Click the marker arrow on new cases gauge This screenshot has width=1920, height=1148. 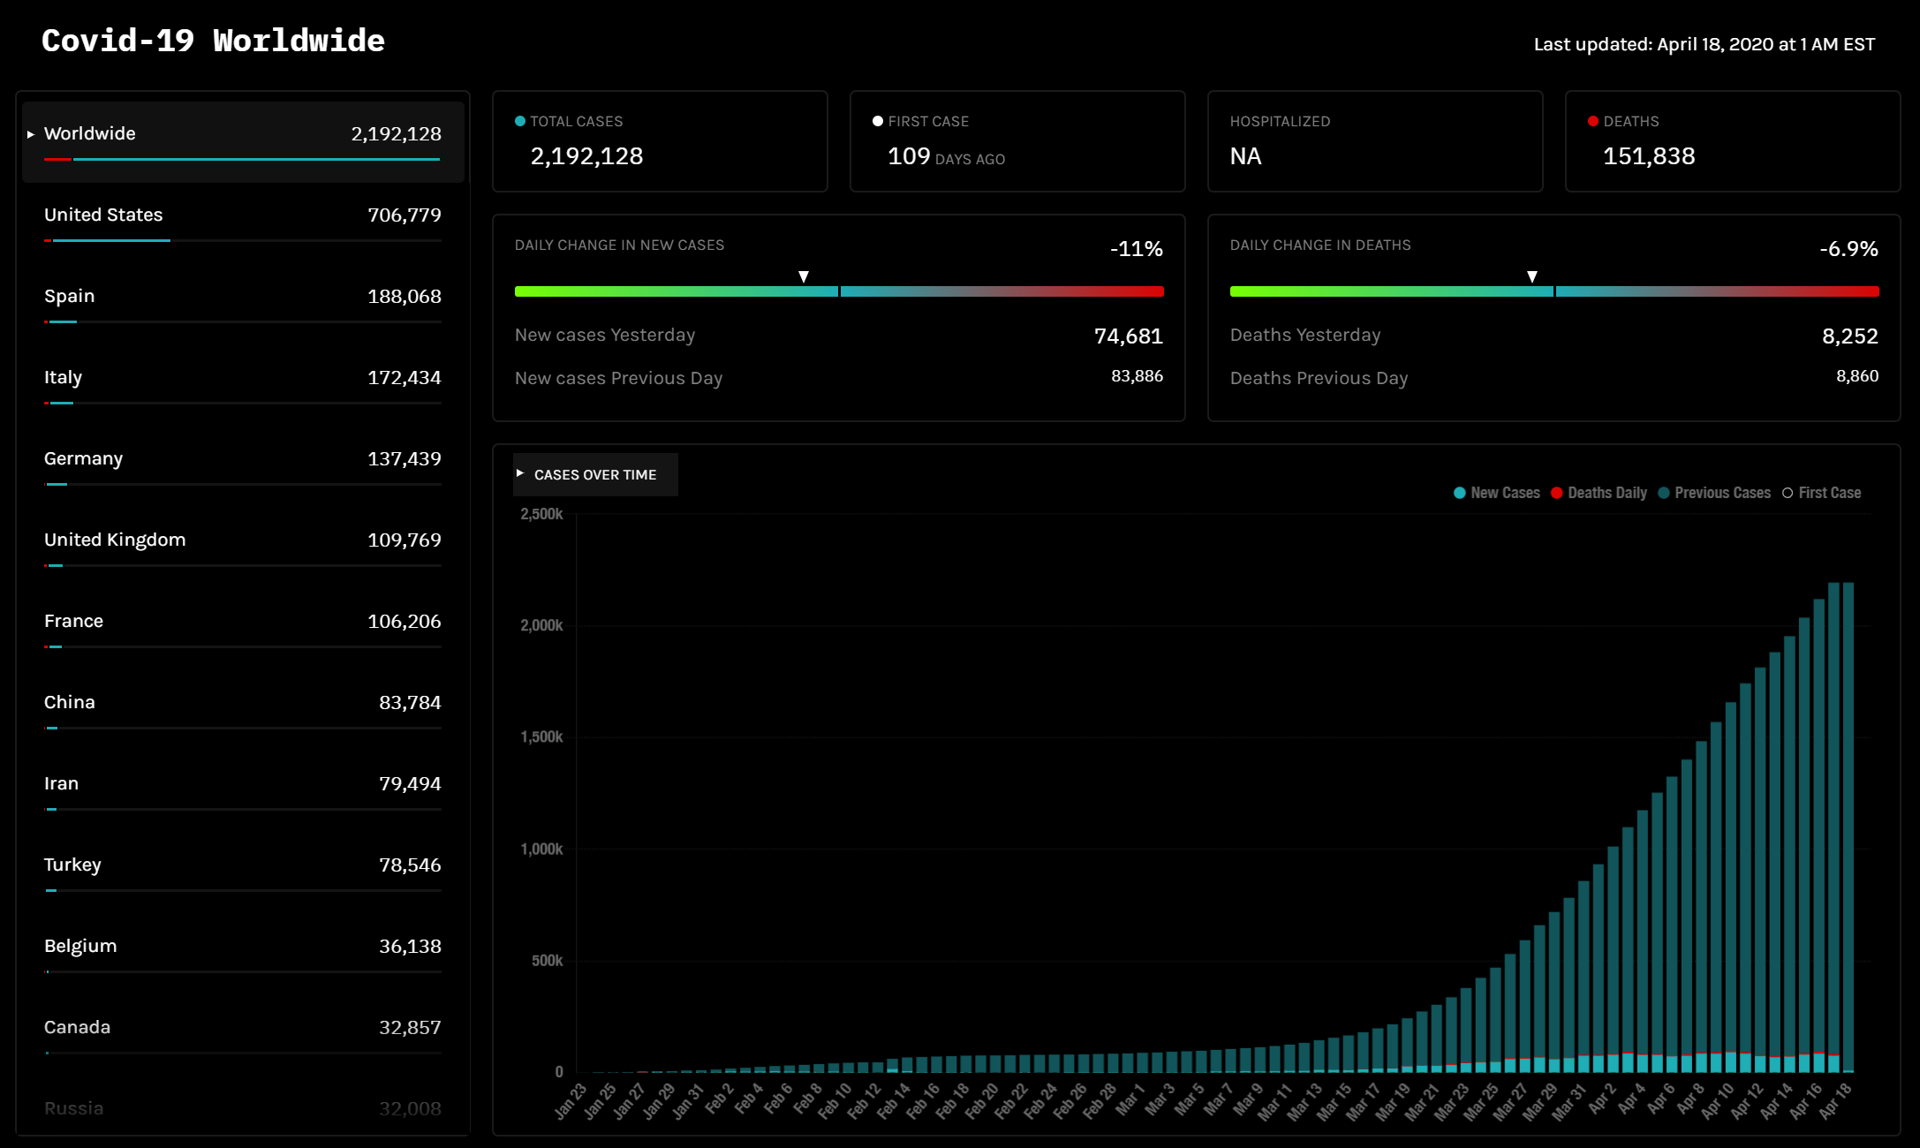[x=804, y=276]
